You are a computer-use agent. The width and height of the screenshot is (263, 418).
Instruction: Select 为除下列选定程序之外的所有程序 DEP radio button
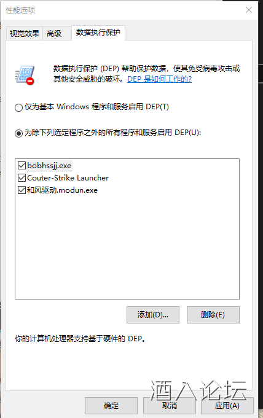click(x=18, y=133)
